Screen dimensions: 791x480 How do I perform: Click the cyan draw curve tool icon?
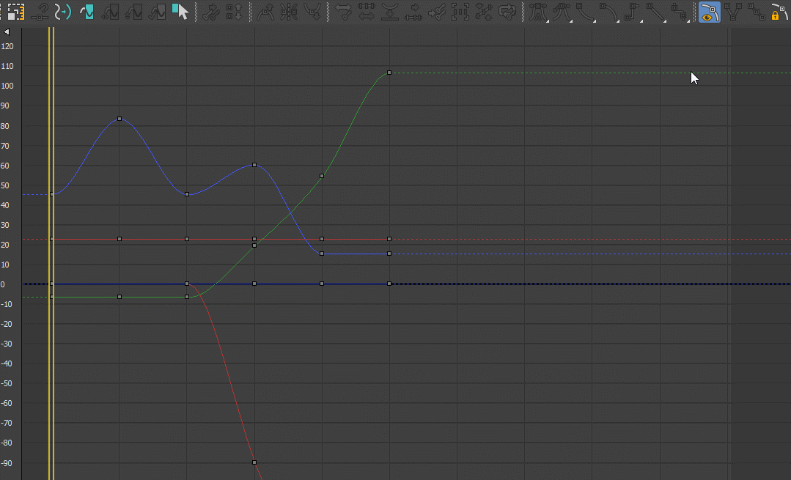(87, 12)
